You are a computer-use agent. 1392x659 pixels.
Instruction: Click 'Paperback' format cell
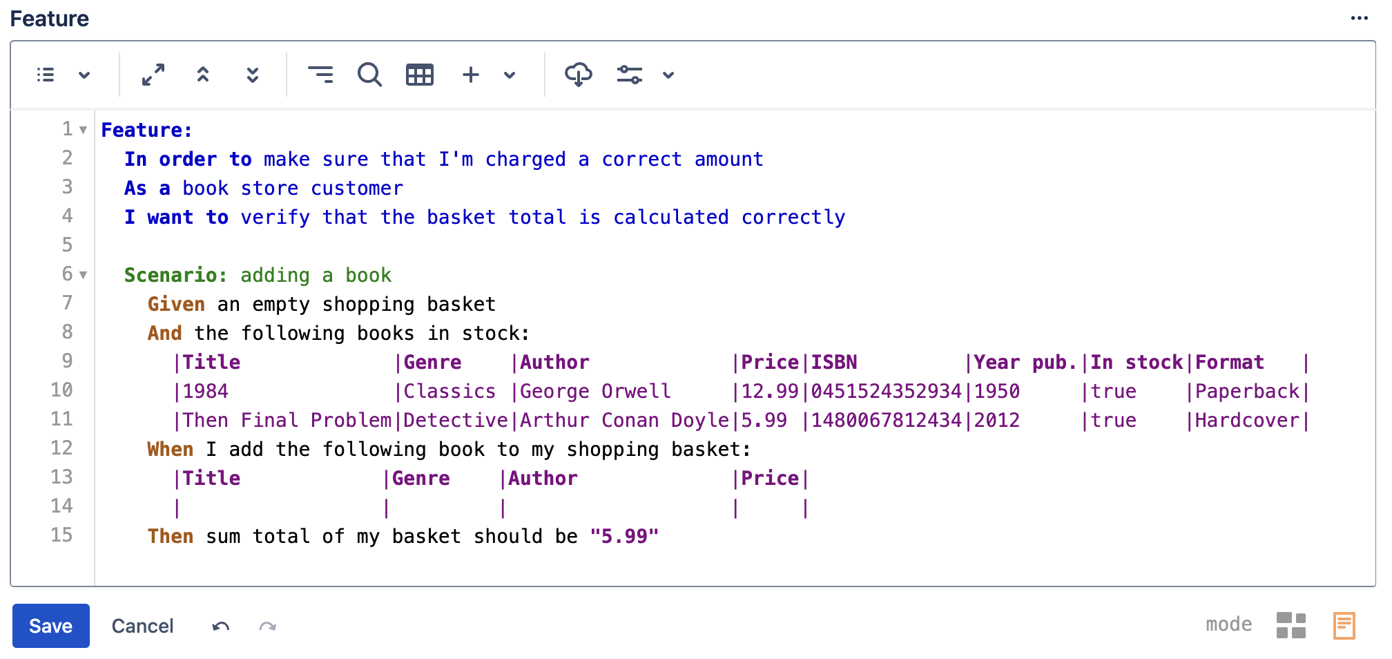[x=1247, y=391]
